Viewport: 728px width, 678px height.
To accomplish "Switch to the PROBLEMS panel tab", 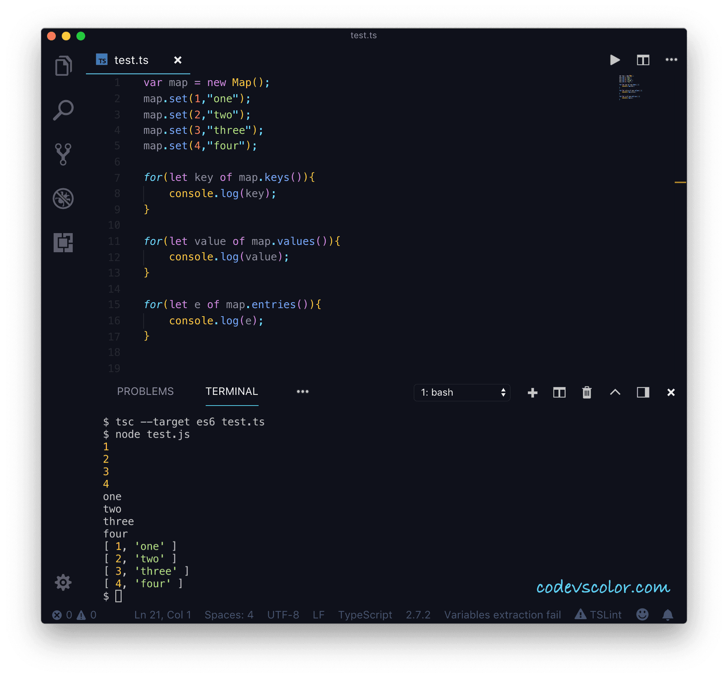I will (x=145, y=391).
